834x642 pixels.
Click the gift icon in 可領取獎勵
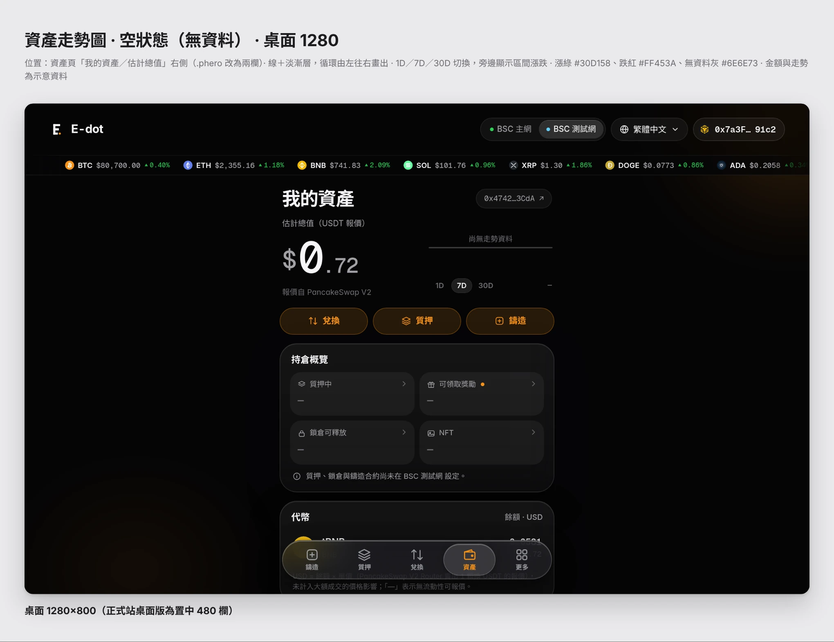point(431,385)
